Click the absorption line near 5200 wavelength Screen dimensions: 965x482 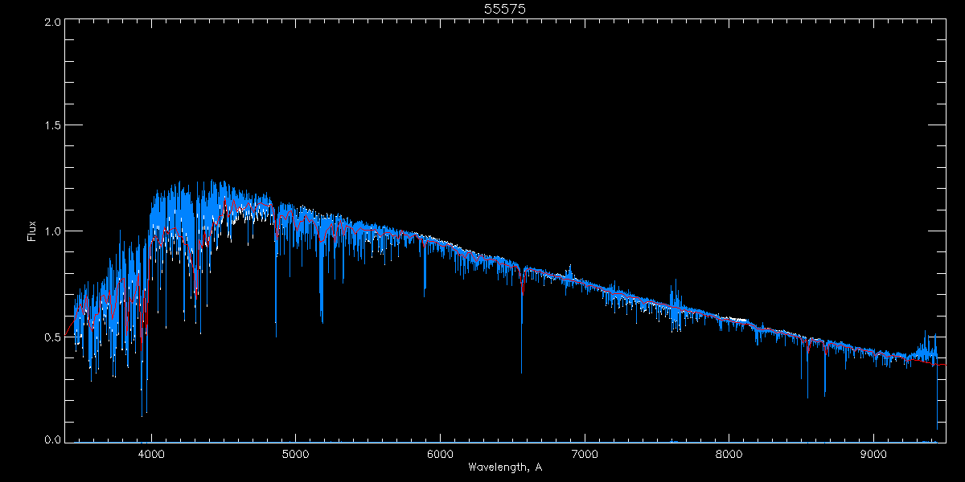[322, 320]
